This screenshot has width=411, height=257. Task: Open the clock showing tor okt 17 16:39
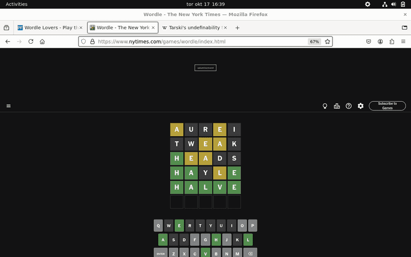click(x=206, y=4)
